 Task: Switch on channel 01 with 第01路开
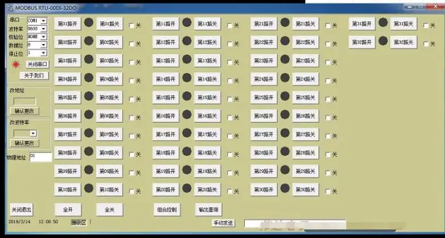[67, 24]
